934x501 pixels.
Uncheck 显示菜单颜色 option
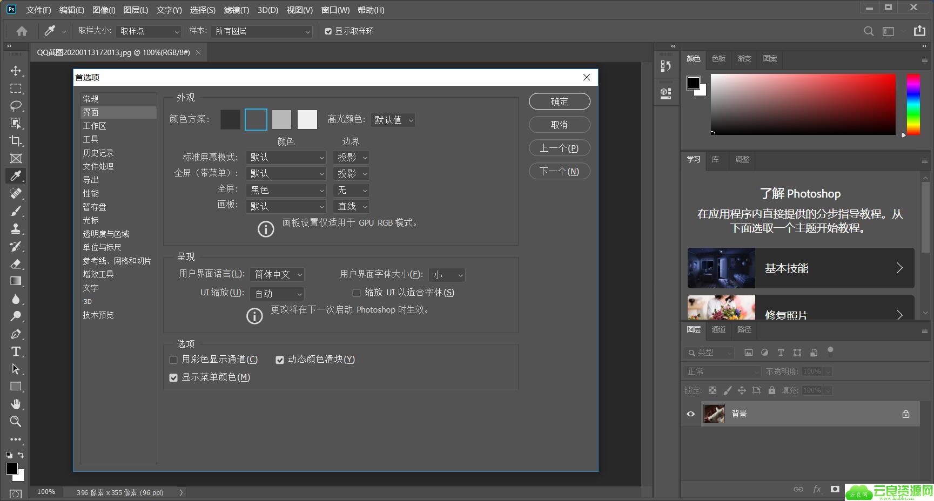[173, 378]
